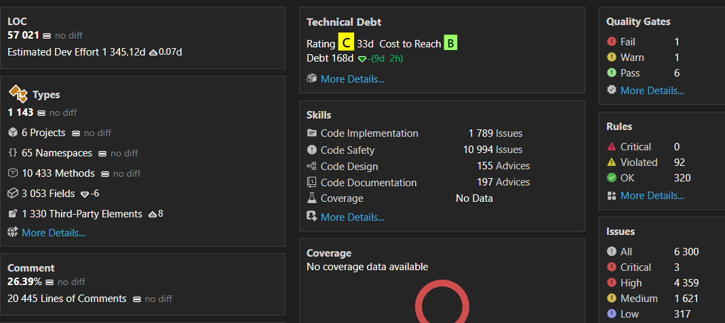Viewport: 725px width, 323px height.
Task: Click the Low issues purple icon
Action: pos(611,314)
